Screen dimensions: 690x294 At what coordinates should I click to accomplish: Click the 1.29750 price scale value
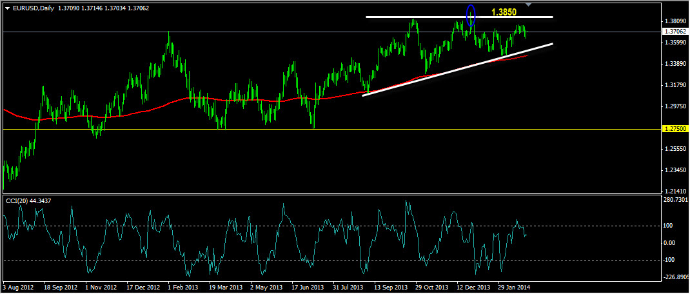675,106
